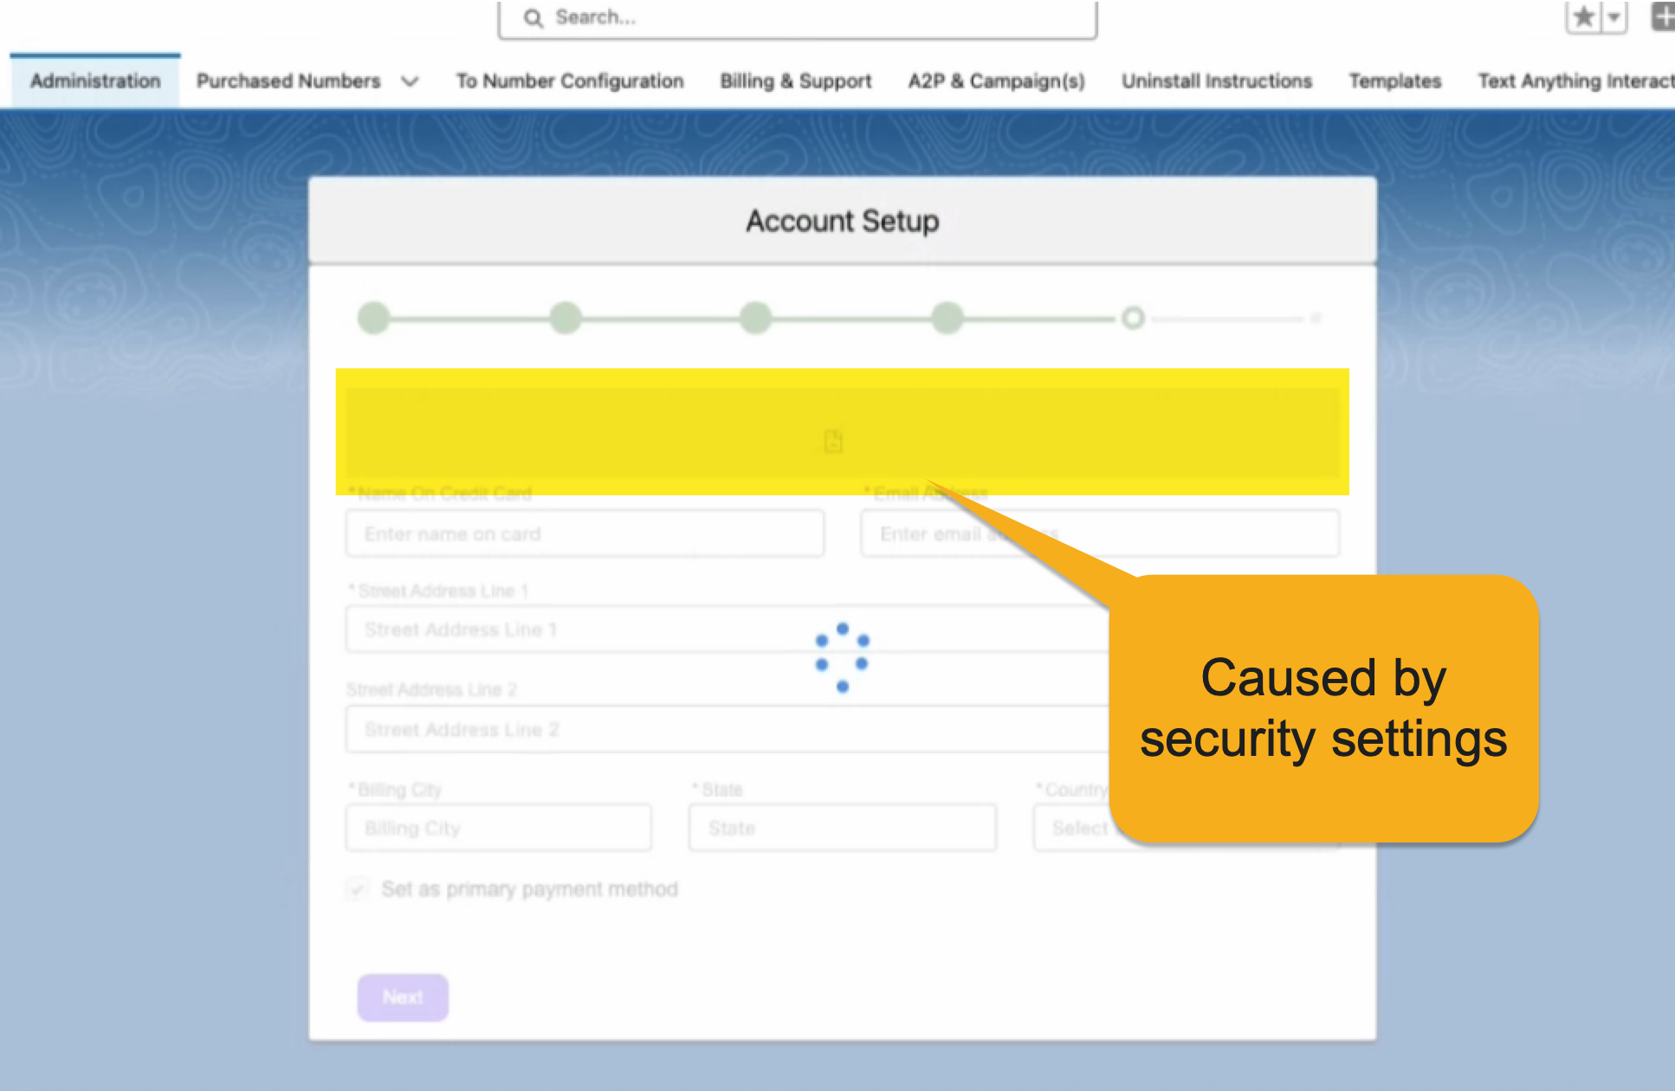Open the Country select dropdown

[1074, 829]
